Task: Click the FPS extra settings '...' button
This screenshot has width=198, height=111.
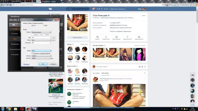Action: click(x=54, y=38)
